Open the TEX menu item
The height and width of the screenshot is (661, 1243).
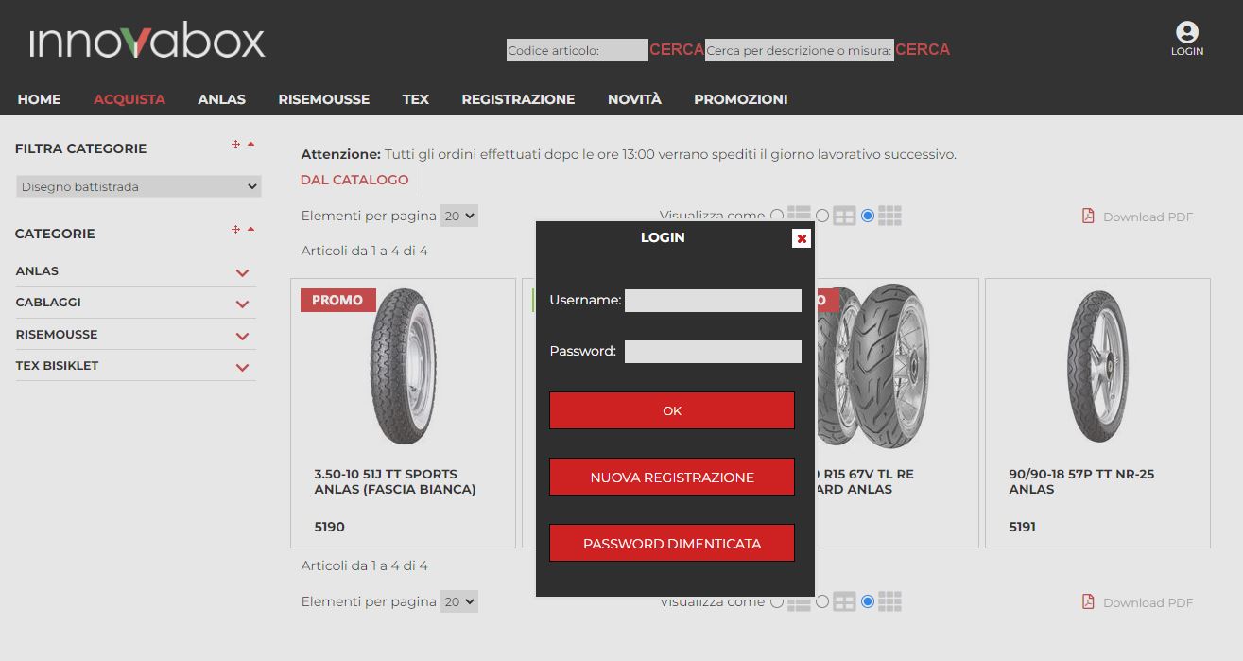416,99
